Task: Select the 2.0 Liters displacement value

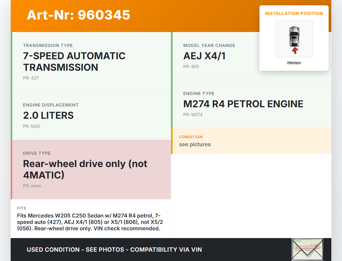Action: pyautogui.click(x=48, y=115)
